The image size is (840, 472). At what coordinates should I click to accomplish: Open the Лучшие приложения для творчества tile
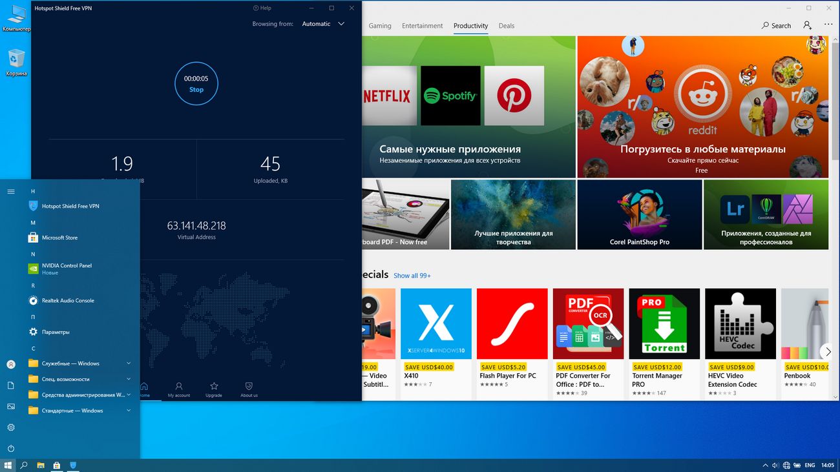click(x=513, y=214)
